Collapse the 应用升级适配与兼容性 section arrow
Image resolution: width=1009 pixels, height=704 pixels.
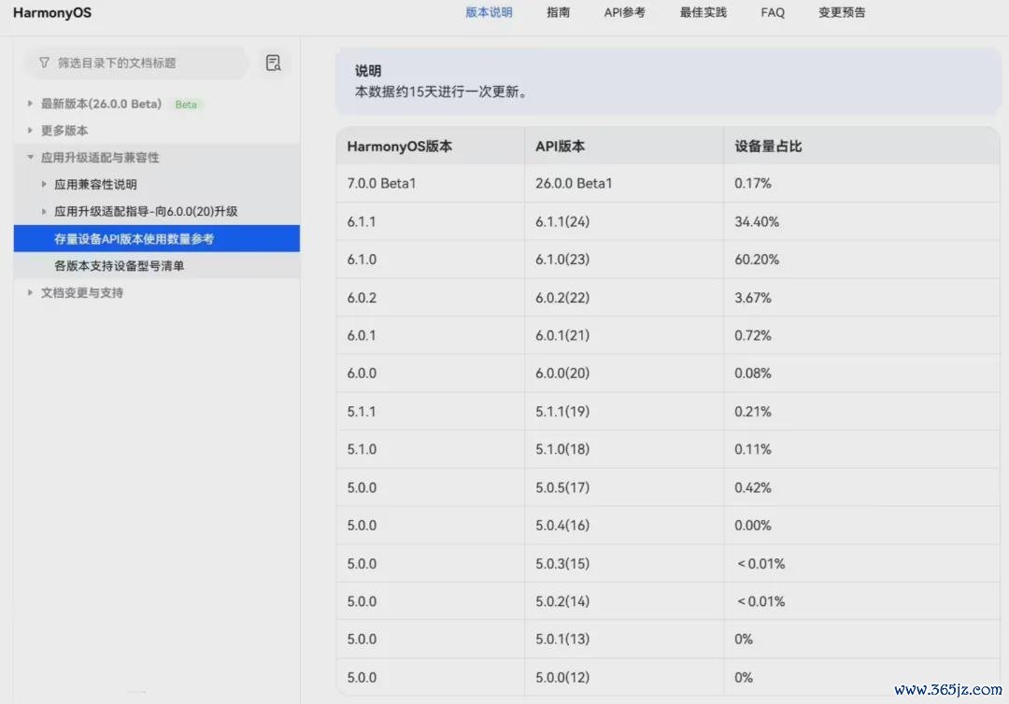coord(30,158)
